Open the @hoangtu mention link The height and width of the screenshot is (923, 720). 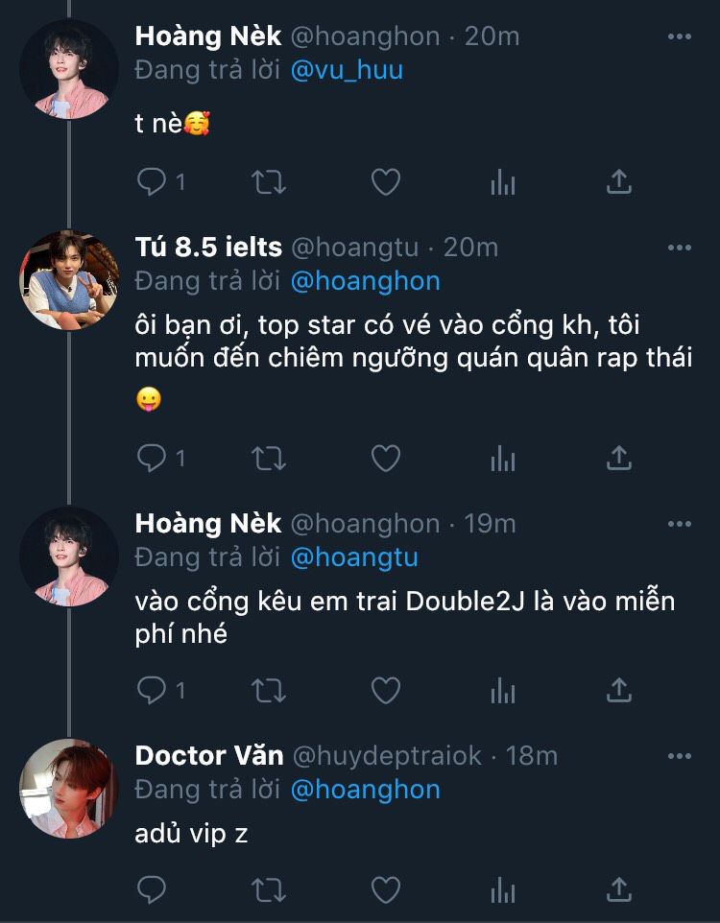(x=354, y=556)
